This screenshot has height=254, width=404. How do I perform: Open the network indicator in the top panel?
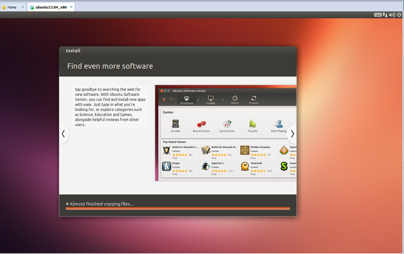(385, 15)
